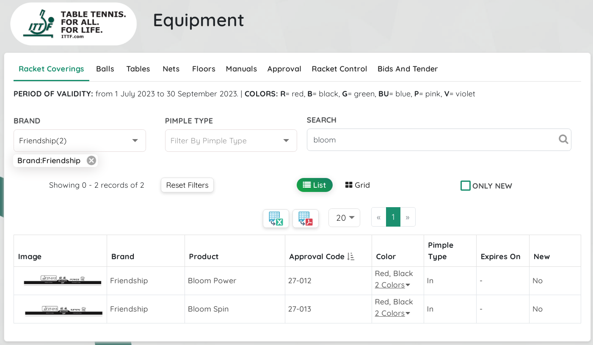
Task: Expand 2 Colors for Bloom Power
Action: pos(392,285)
